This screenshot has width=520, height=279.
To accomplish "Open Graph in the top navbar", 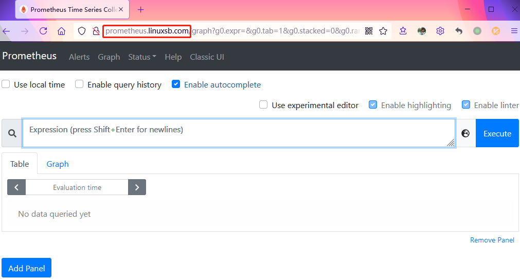I will click(x=109, y=57).
